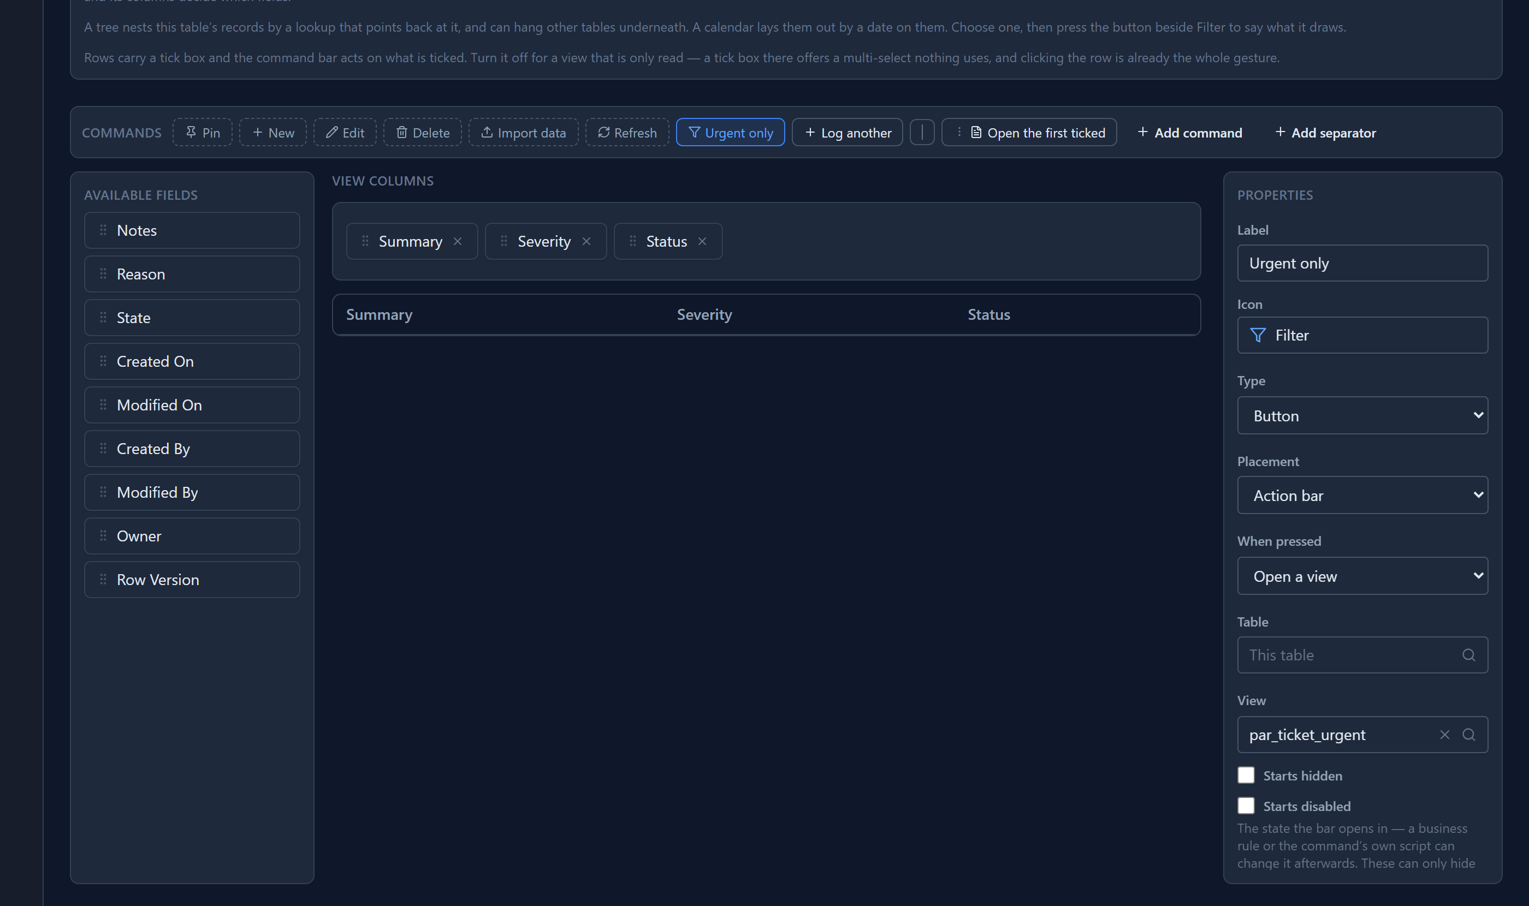Open the Icon picker showing Filter
Screen dimensions: 1529x906
1362,335
